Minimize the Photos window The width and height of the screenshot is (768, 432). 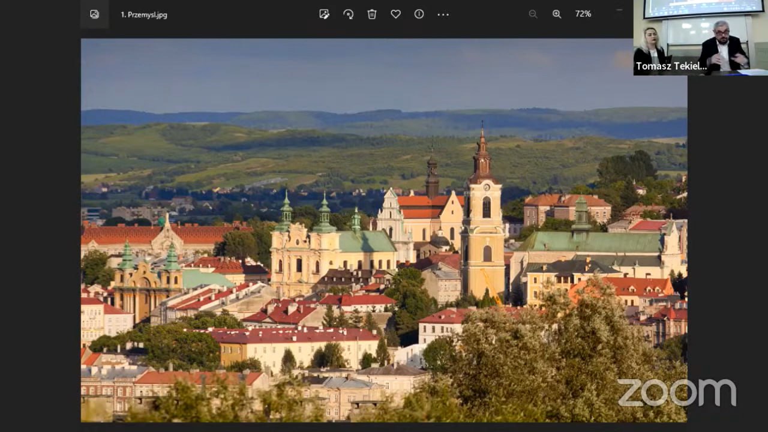(x=619, y=10)
